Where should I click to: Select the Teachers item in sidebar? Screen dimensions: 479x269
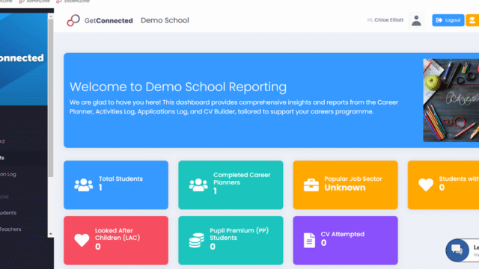point(10,229)
